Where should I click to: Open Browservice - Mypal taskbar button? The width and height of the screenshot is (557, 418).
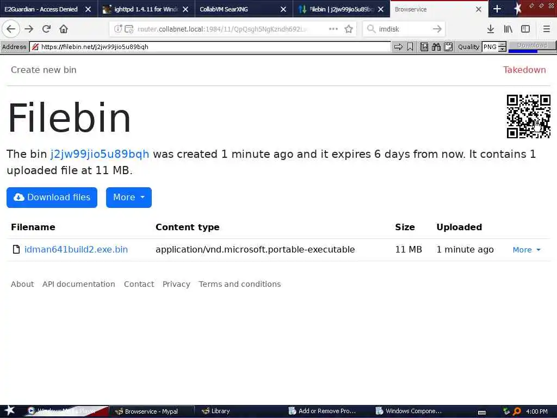151,411
